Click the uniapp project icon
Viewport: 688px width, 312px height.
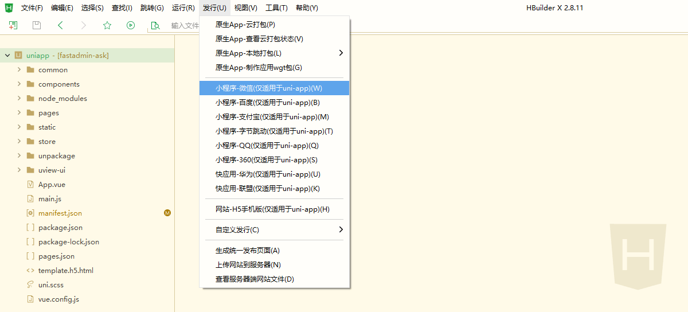pyautogui.click(x=18, y=55)
